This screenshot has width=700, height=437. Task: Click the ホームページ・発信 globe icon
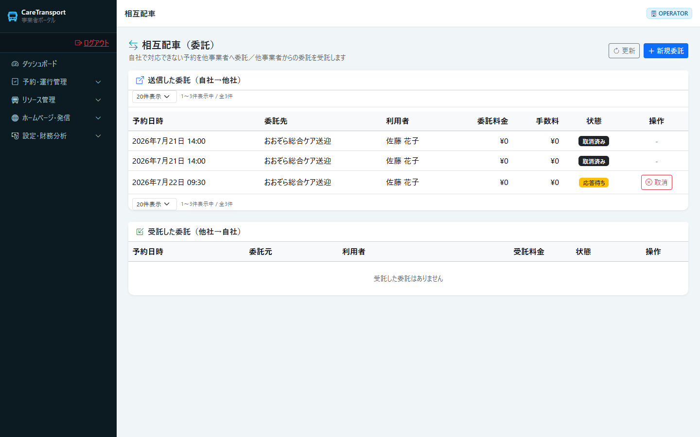(15, 118)
